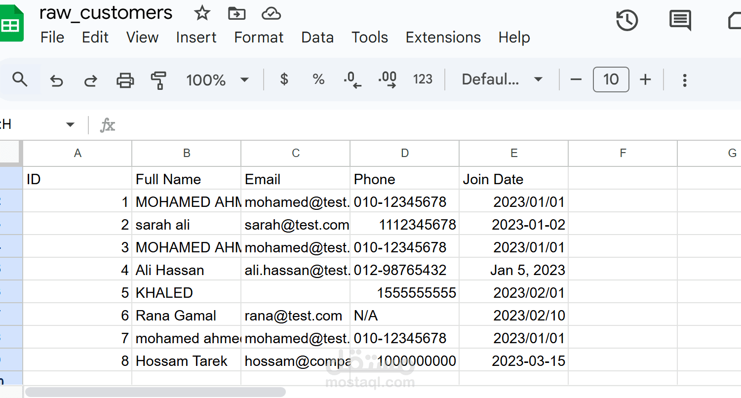The width and height of the screenshot is (741, 398).
Task: Undo the last action
Action: point(57,80)
